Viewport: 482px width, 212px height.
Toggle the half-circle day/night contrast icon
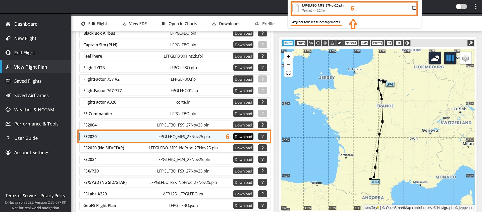(407, 43)
